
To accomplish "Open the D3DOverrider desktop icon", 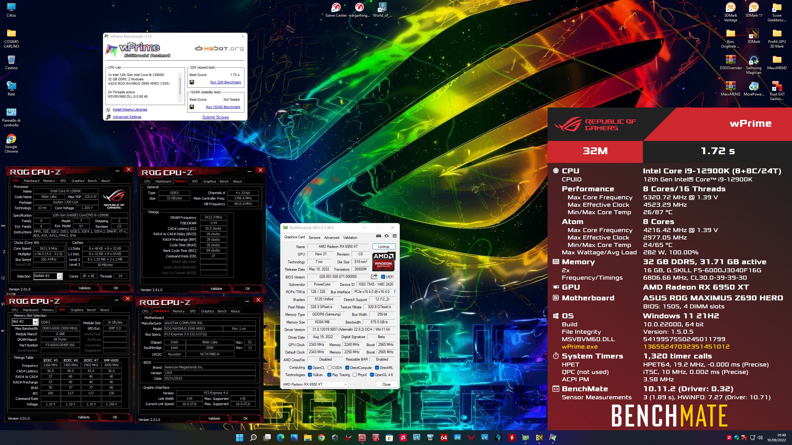I will coord(730,62).
